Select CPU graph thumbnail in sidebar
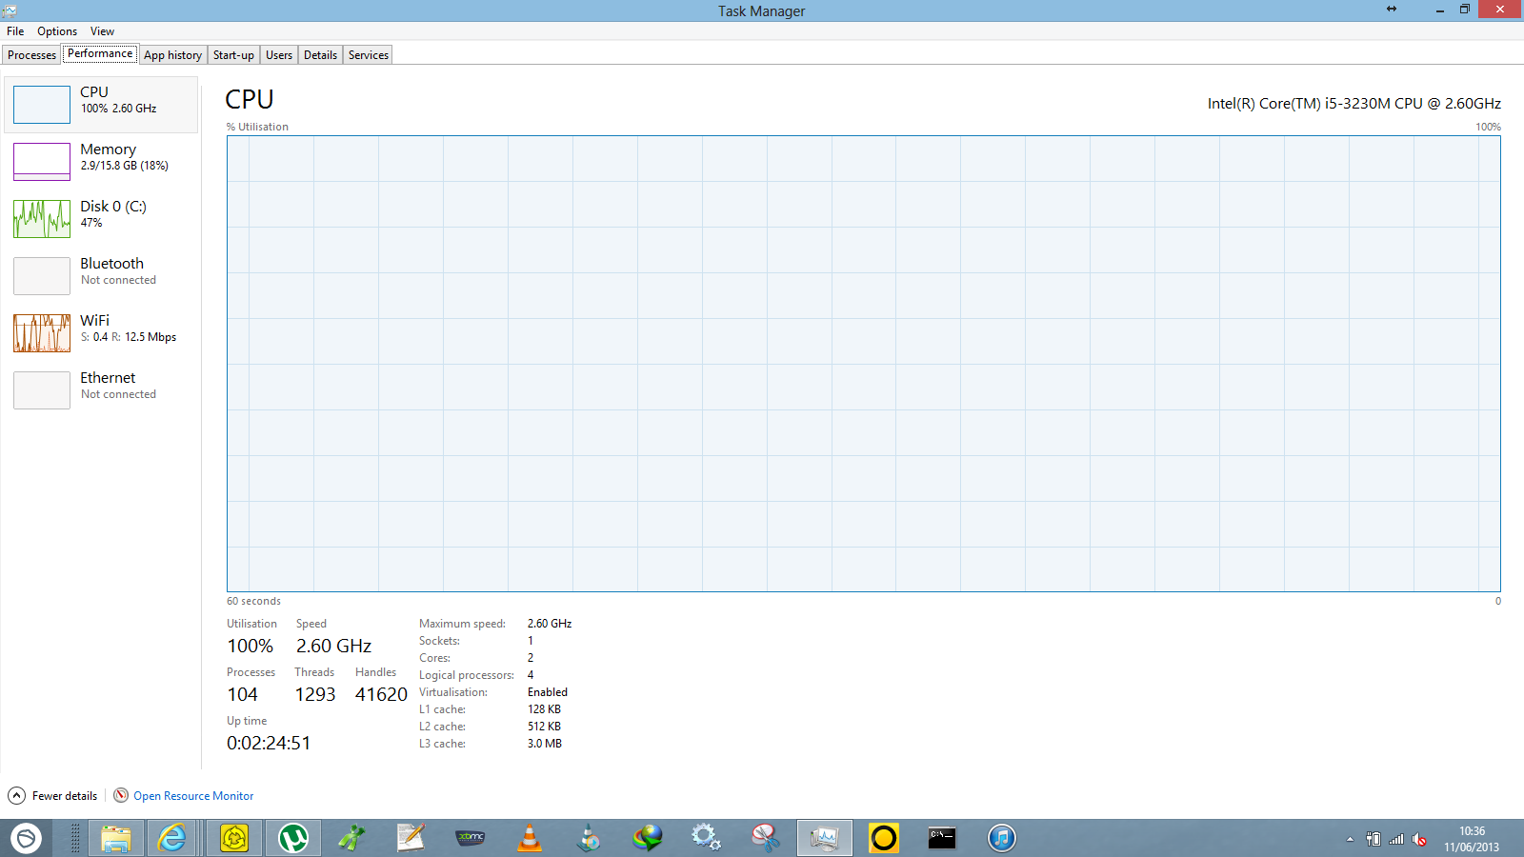 click(42, 105)
